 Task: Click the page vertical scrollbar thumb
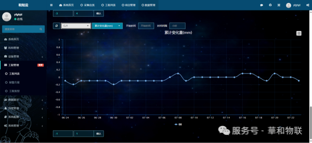click(x=311, y=123)
